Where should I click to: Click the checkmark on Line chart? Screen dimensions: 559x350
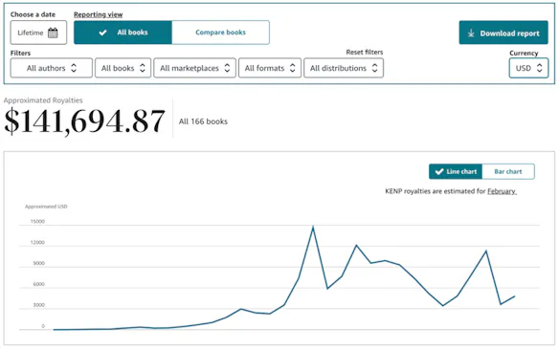439,171
